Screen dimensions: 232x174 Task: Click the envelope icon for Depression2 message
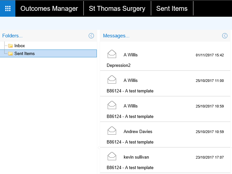coord(112,54)
